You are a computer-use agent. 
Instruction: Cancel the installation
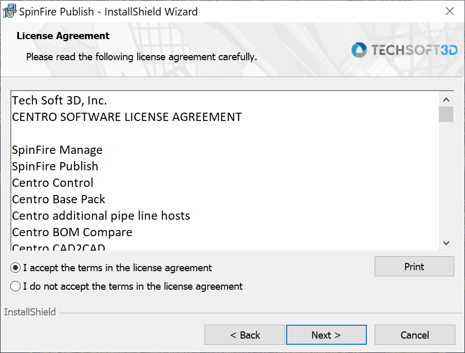click(415, 335)
